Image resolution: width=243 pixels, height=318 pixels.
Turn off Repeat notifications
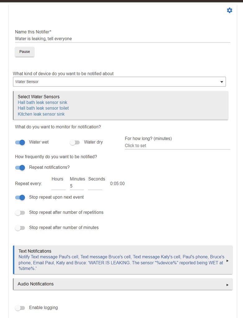20,167
